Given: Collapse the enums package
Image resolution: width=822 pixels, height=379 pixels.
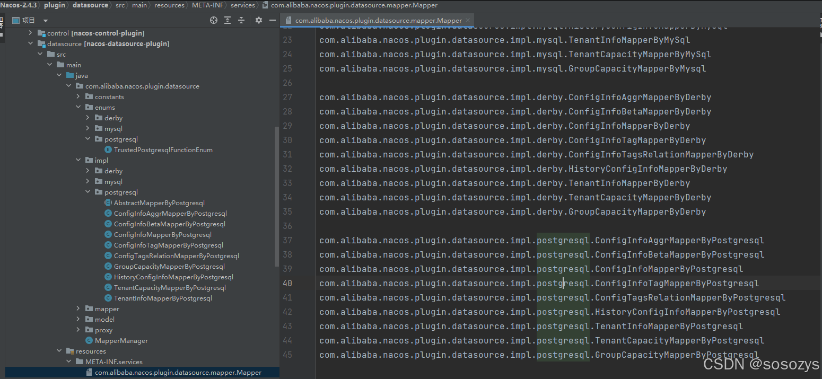Looking at the screenshot, I should point(78,107).
